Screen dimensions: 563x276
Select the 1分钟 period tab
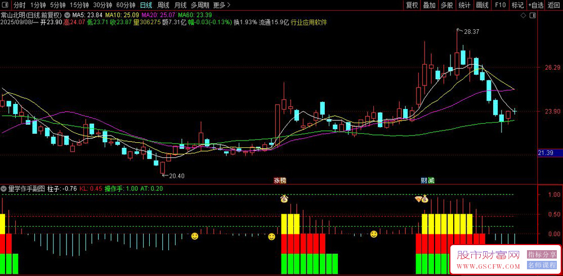pos(38,5)
